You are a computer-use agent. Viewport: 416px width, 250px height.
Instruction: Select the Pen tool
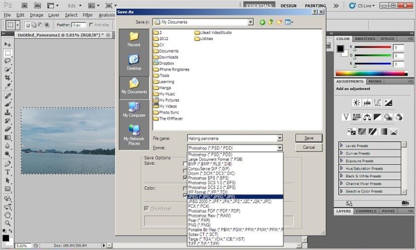(8, 163)
